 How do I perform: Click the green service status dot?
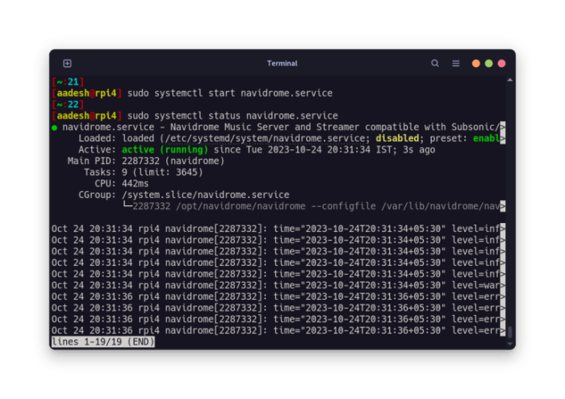pyautogui.click(x=54, y=128)
